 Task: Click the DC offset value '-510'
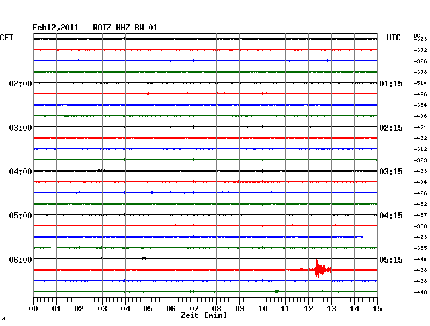click(x=420, y=83)
